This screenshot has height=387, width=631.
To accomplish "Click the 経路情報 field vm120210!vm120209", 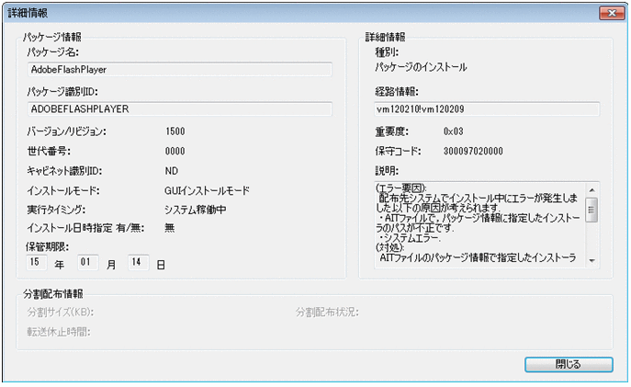I will tap(487, 109).
